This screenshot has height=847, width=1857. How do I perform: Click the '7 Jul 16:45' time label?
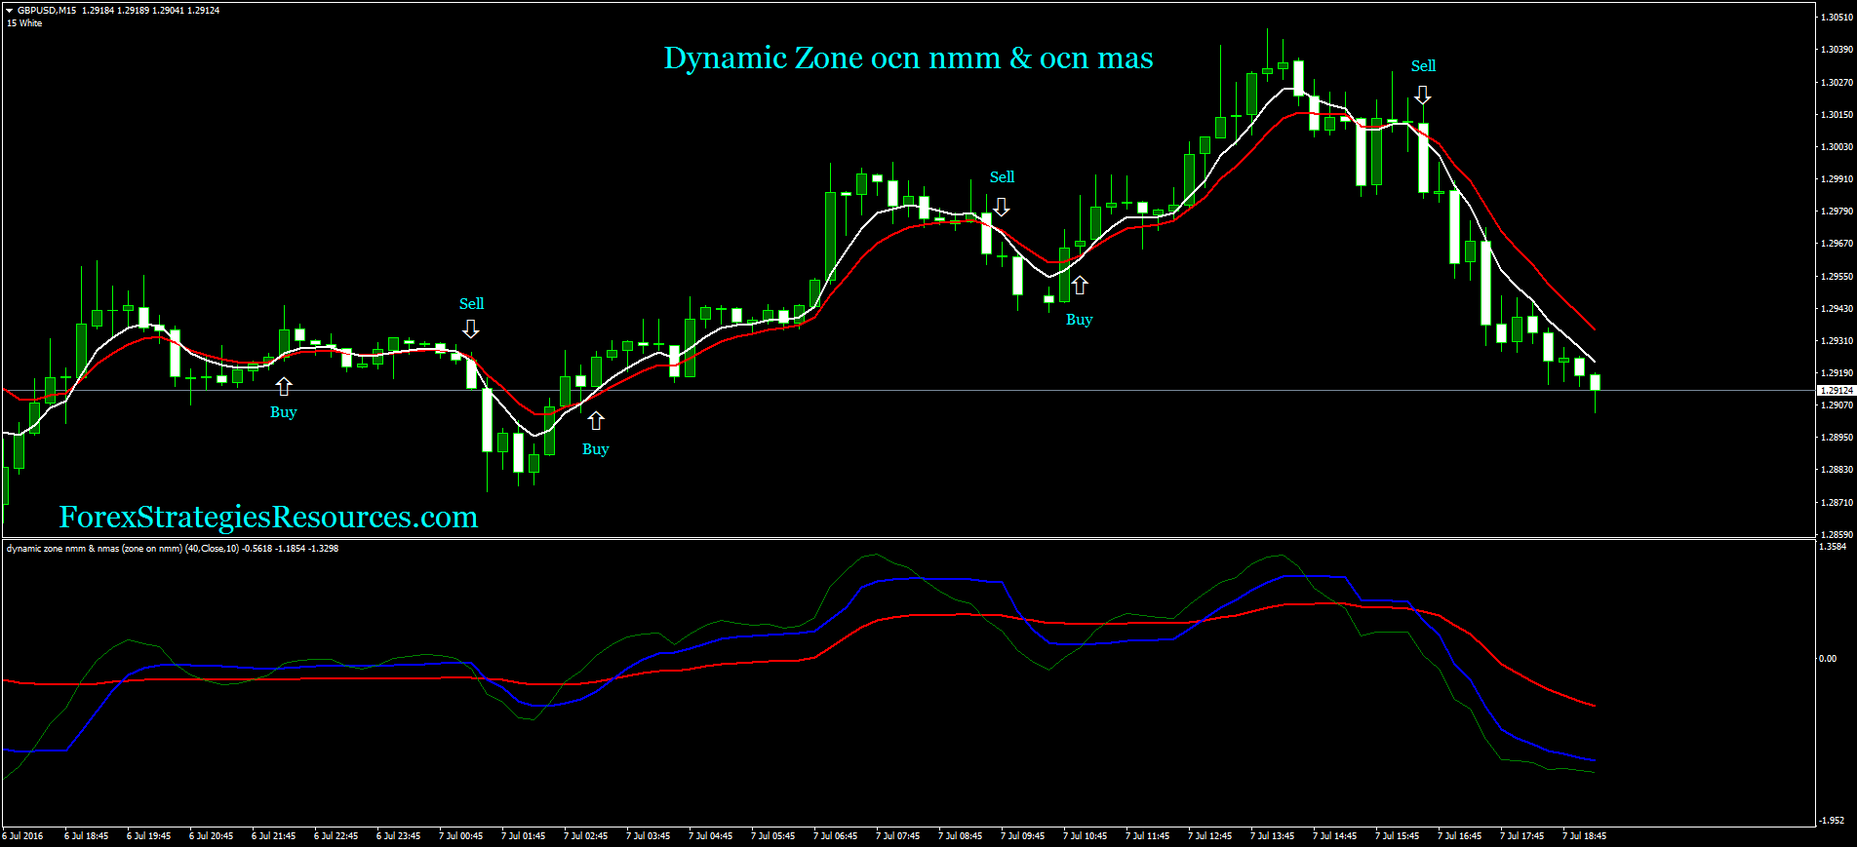1459,835
